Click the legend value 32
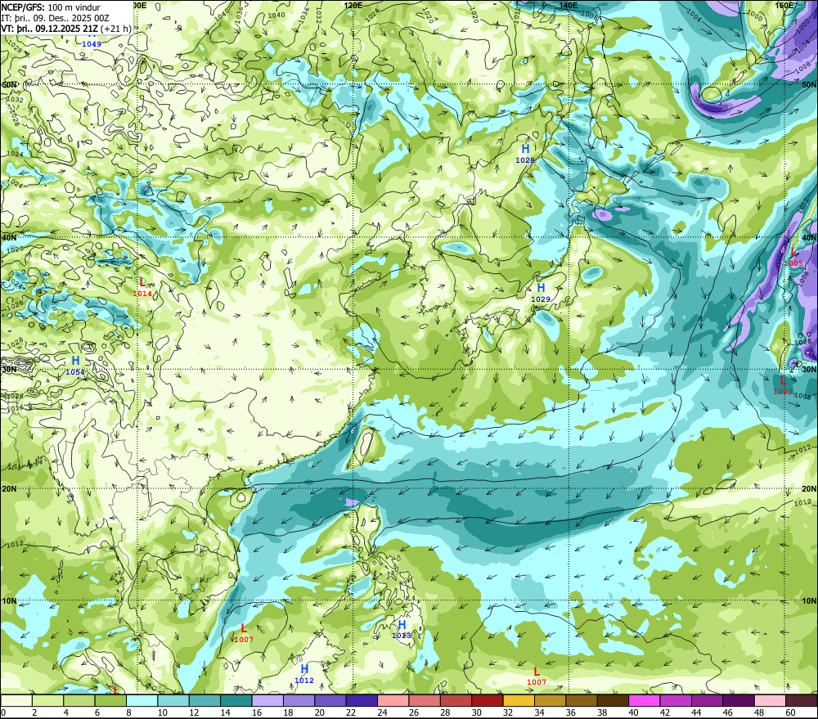The image size is (818, 719). coord(508,712)
